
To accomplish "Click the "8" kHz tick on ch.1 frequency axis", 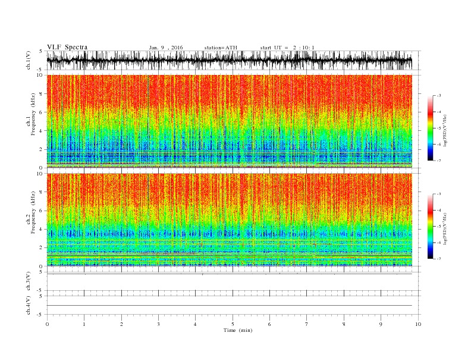I will point(42,94).
